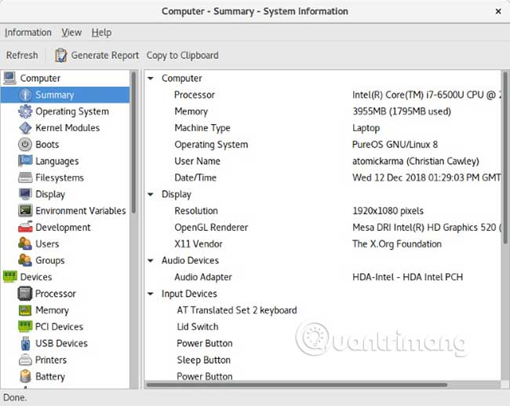Click the Boots power icon
The height and width of the screenshot is (406, 510).
pos(25,144)
